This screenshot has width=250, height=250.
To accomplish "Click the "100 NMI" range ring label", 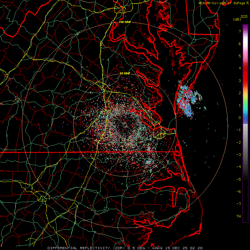I will [125, 22].
